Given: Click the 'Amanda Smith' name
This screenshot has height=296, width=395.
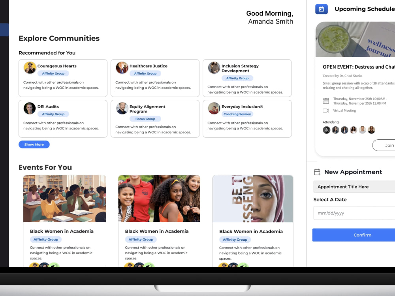Looking at the screenshot, I should pyautogui.click(x=271, y=22).
